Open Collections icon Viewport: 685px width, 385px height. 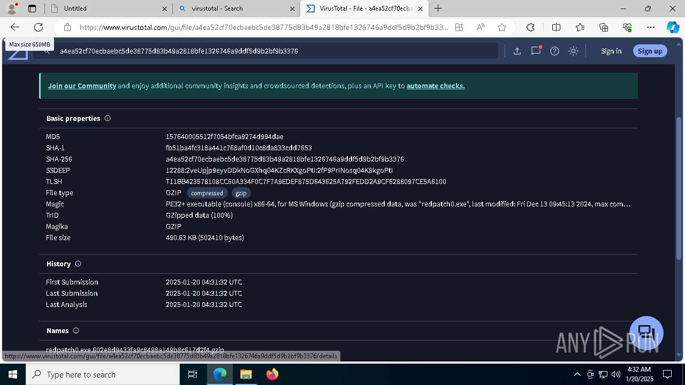pos(604,27)
